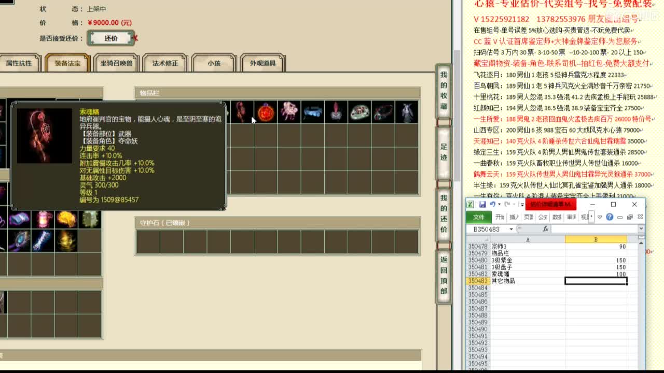This screenshot has width=664, height=373.
Task: Select the pink flower item in inventory
Action: click(x=289, y=112)
